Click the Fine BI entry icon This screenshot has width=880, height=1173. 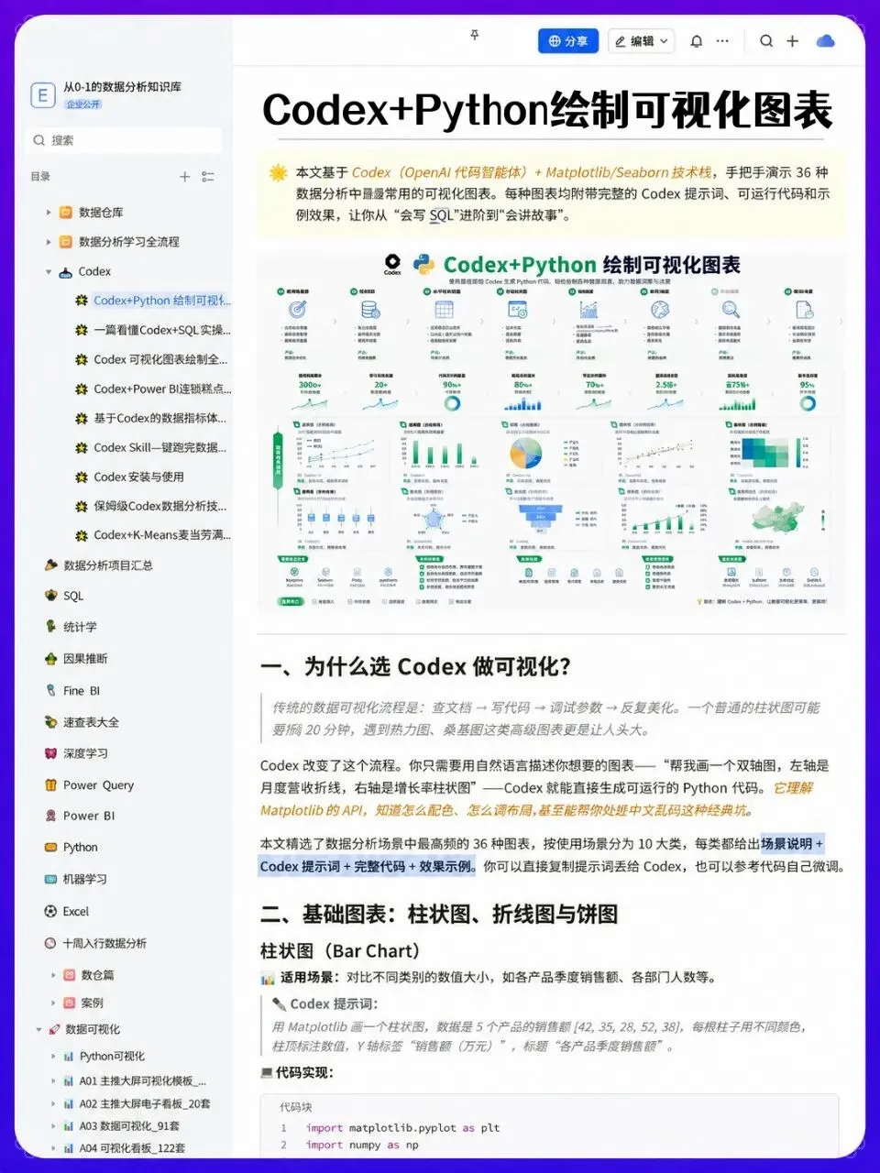click(x=51, y=691)
